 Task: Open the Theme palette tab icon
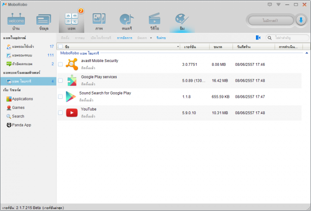[182, 19]
